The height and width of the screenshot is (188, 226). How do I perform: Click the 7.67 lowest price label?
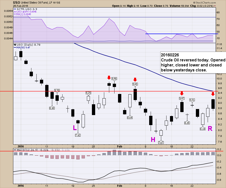[161, 143]
